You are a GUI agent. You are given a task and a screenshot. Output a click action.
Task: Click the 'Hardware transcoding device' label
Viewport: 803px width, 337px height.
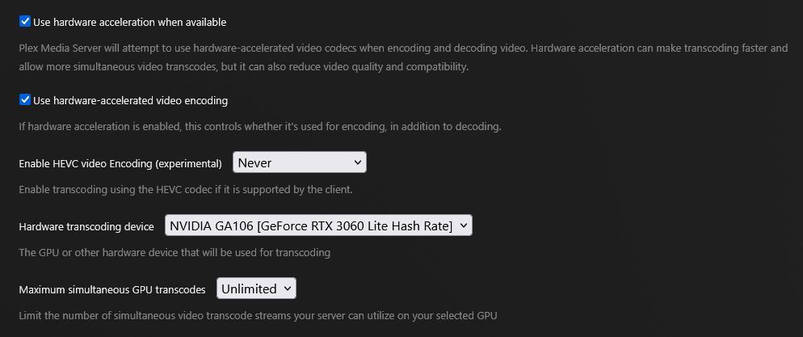(86, 226)
